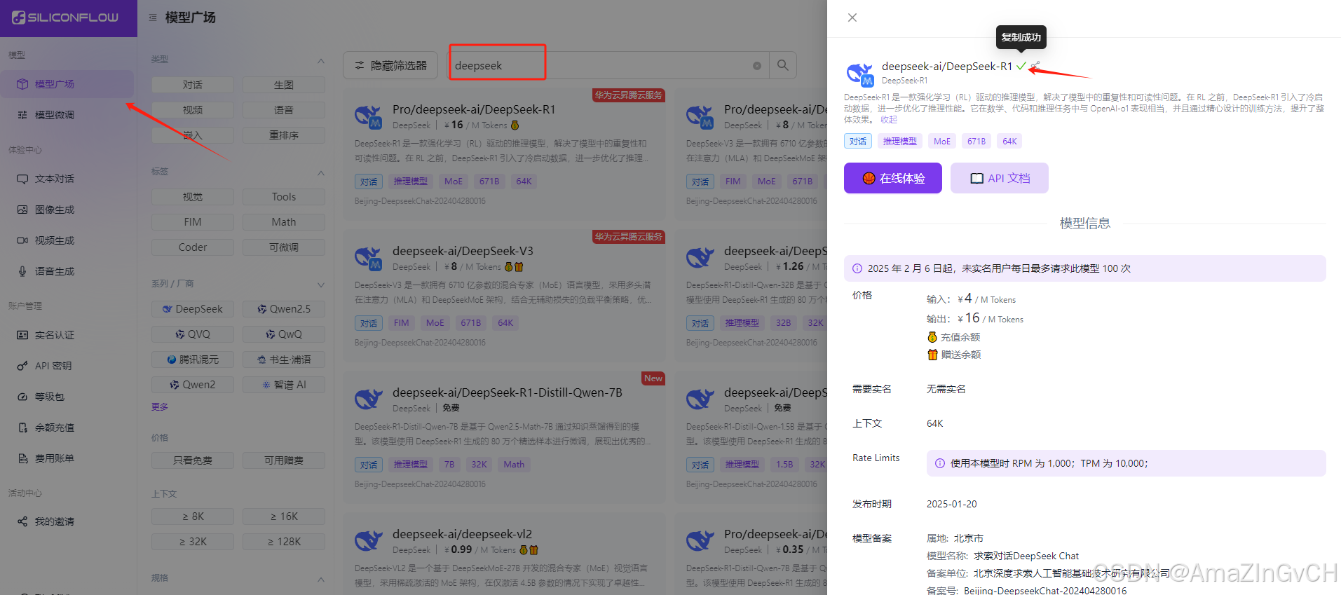Toggle the Math tag filter
This screenshot has width=1341, height=595.
(284, 222)
